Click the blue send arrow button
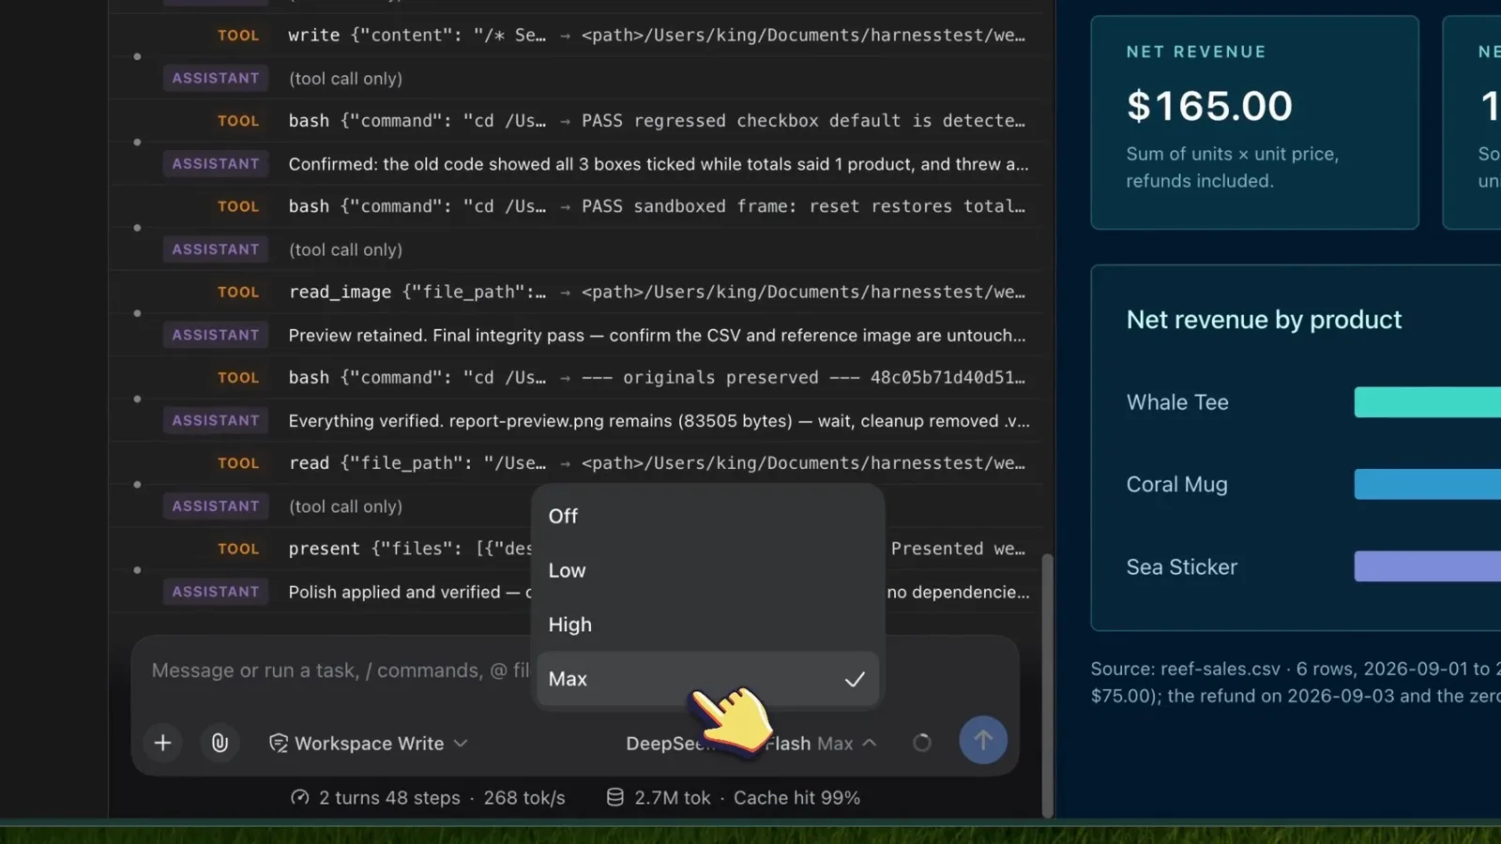This screenshot has width=1501, height=844. coord(983,740)
